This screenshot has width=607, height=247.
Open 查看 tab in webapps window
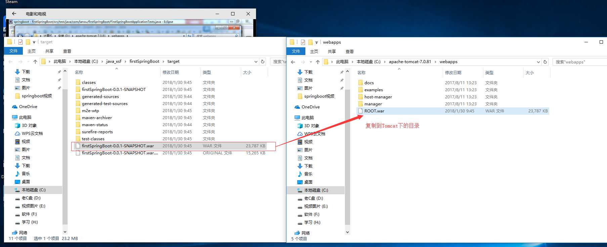(350, 51)
